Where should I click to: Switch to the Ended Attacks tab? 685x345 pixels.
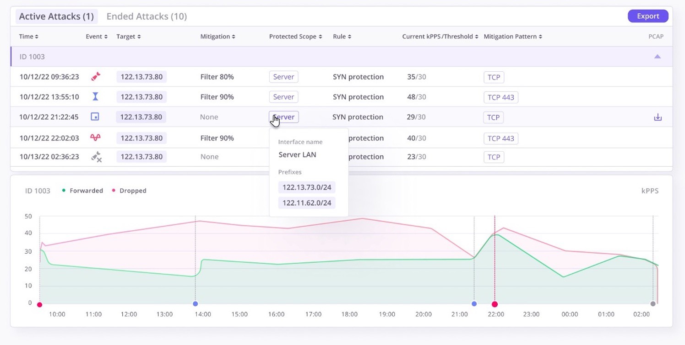tap(147, 16)
